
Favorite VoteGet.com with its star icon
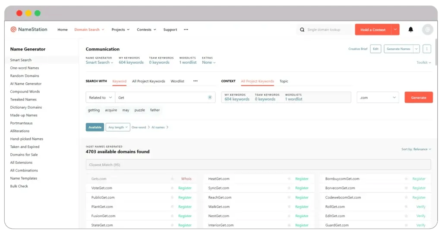pos(172,188)
